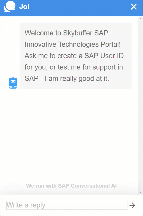Click the Welcome to Skybuffer SAP line

pyautogui.click(x=66, y=33)
